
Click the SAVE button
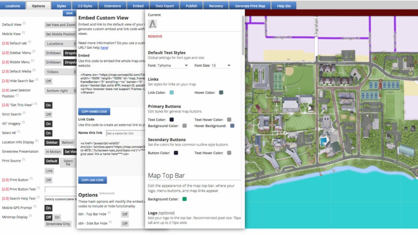click(x=69, y=13)
